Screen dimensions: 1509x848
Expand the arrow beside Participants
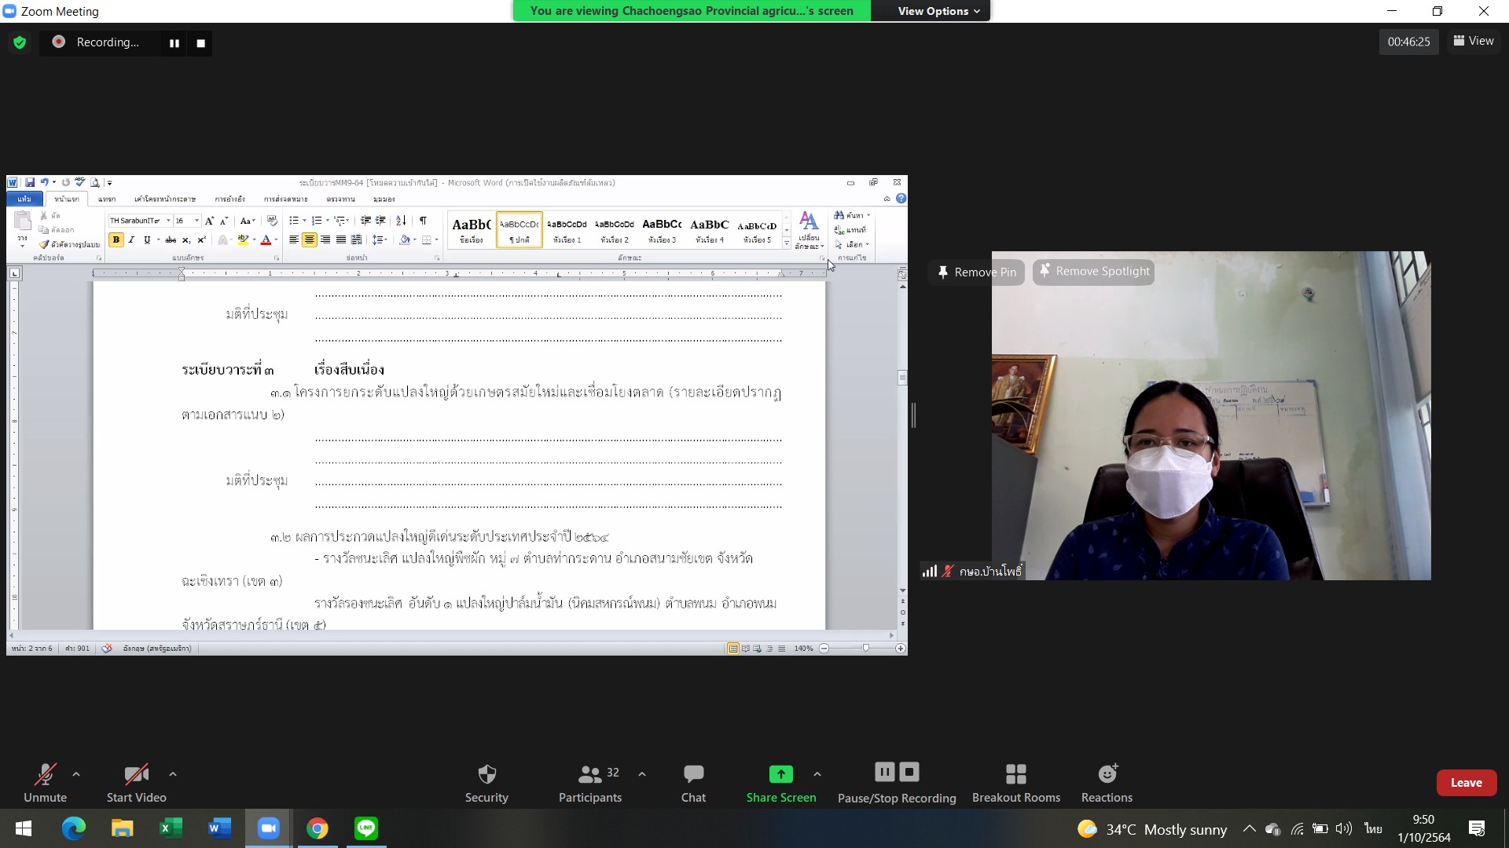point(642,774)
